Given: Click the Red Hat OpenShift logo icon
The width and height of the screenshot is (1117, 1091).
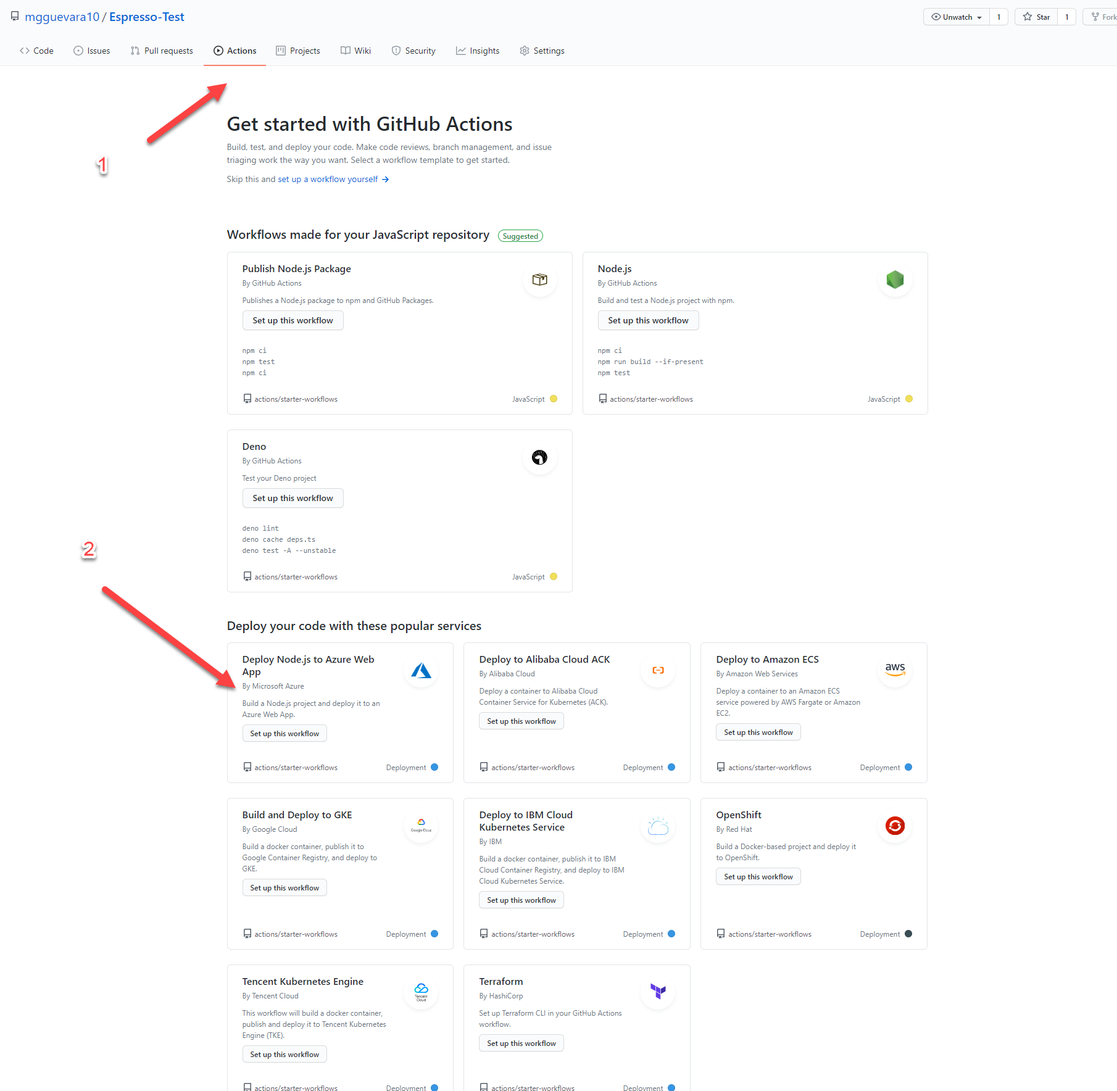Looking at the screenshot, I should click(x=895, y=826).
